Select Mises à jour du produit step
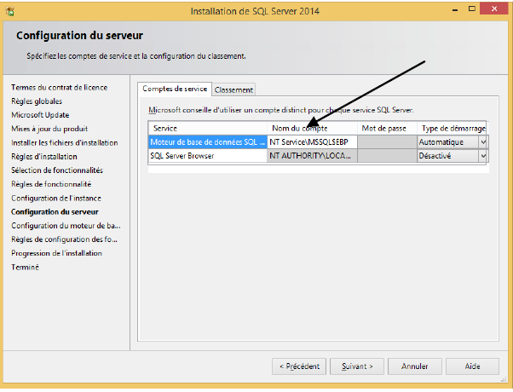513x392 pixels. (x=49, y=129)
